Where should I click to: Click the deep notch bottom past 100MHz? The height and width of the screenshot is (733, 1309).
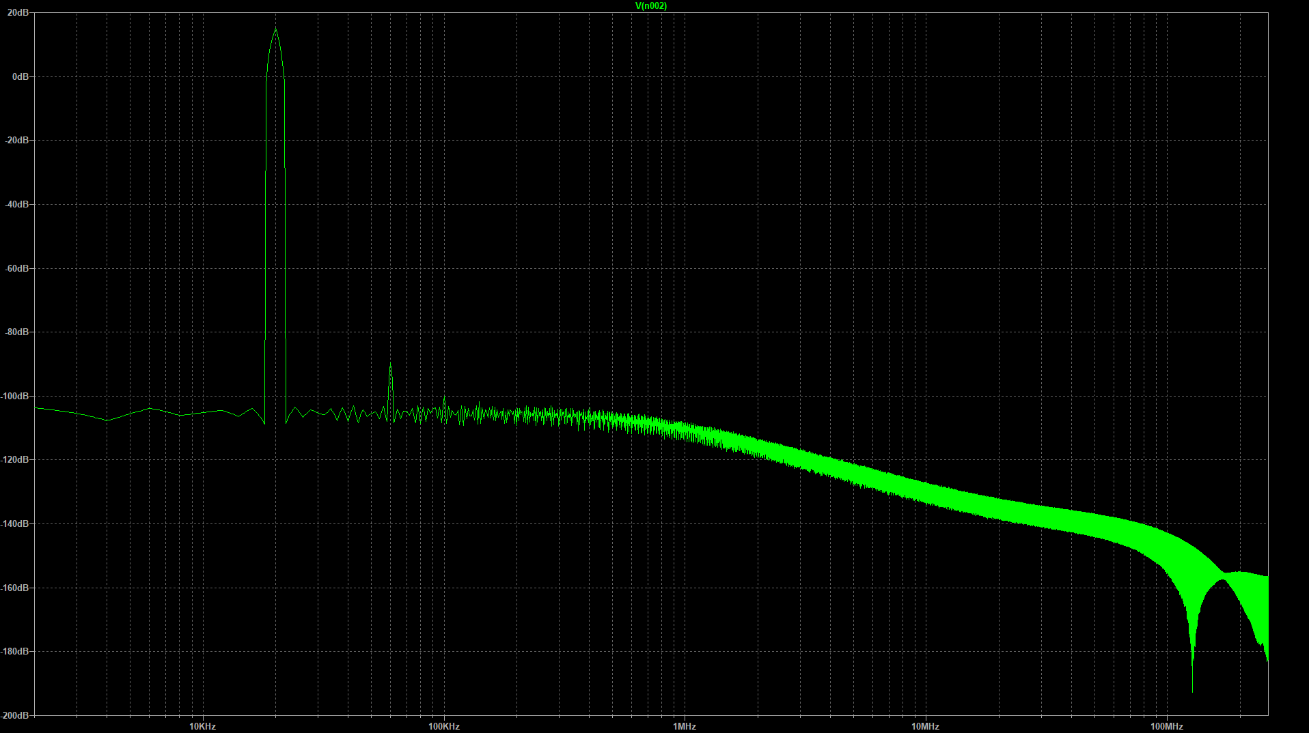pyautogui.click(x=1192, y=691)
